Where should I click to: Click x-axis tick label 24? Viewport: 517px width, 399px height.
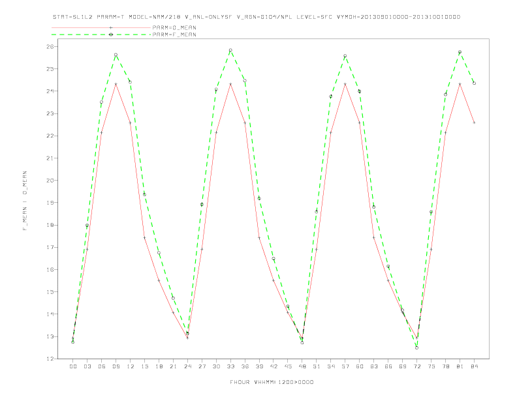click(187, 366)
